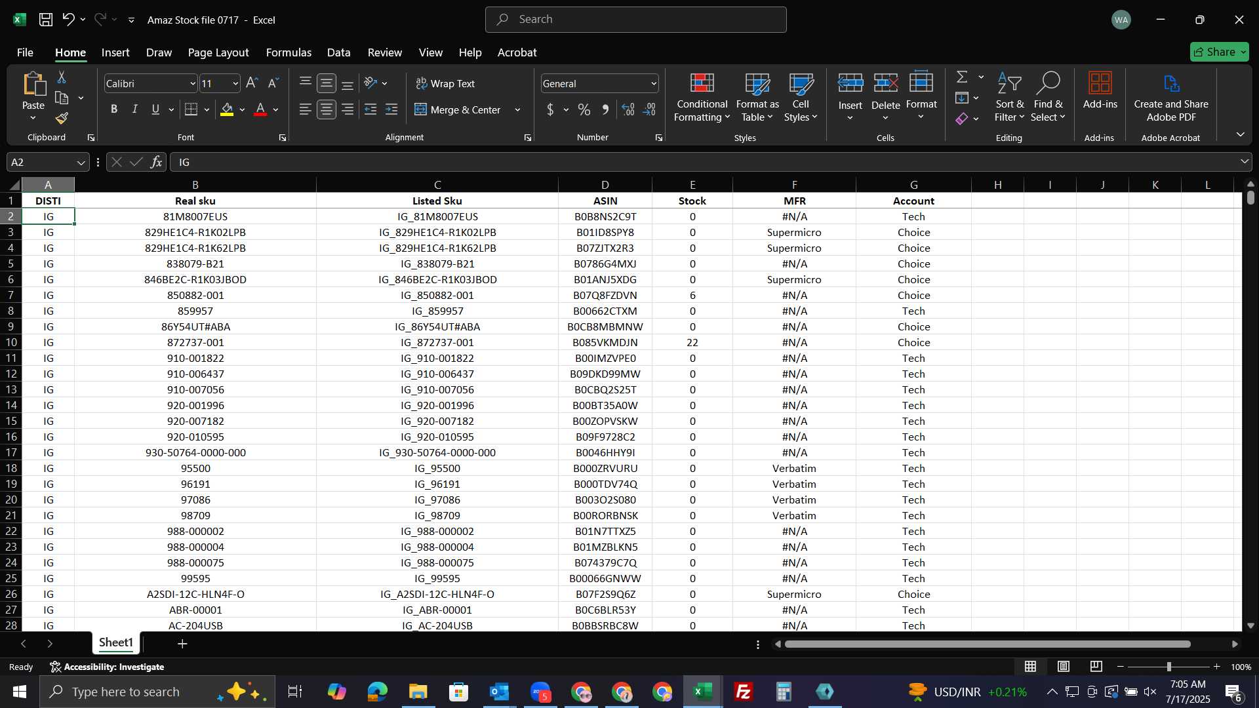This screenshot has height=708, width=1259.
Task: Toggle Middle Align vertical alignment
Action: coord(326,83)
